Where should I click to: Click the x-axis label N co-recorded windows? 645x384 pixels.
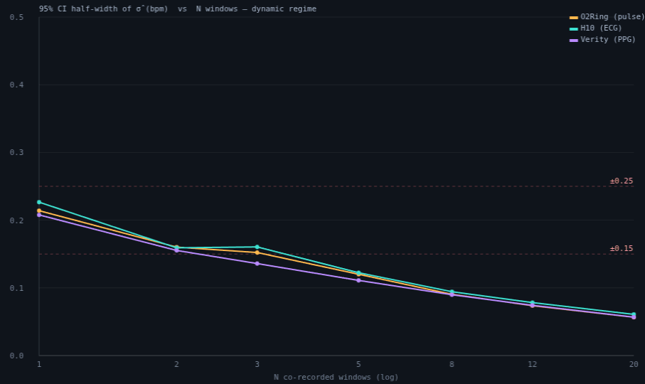coord(336,377)
